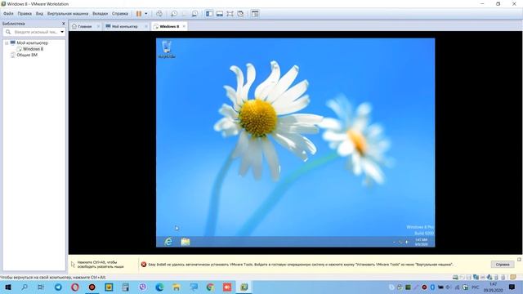Click the red error icon in the notification
The width and height of the screenshot is (523, 294).
click(144, 265)
